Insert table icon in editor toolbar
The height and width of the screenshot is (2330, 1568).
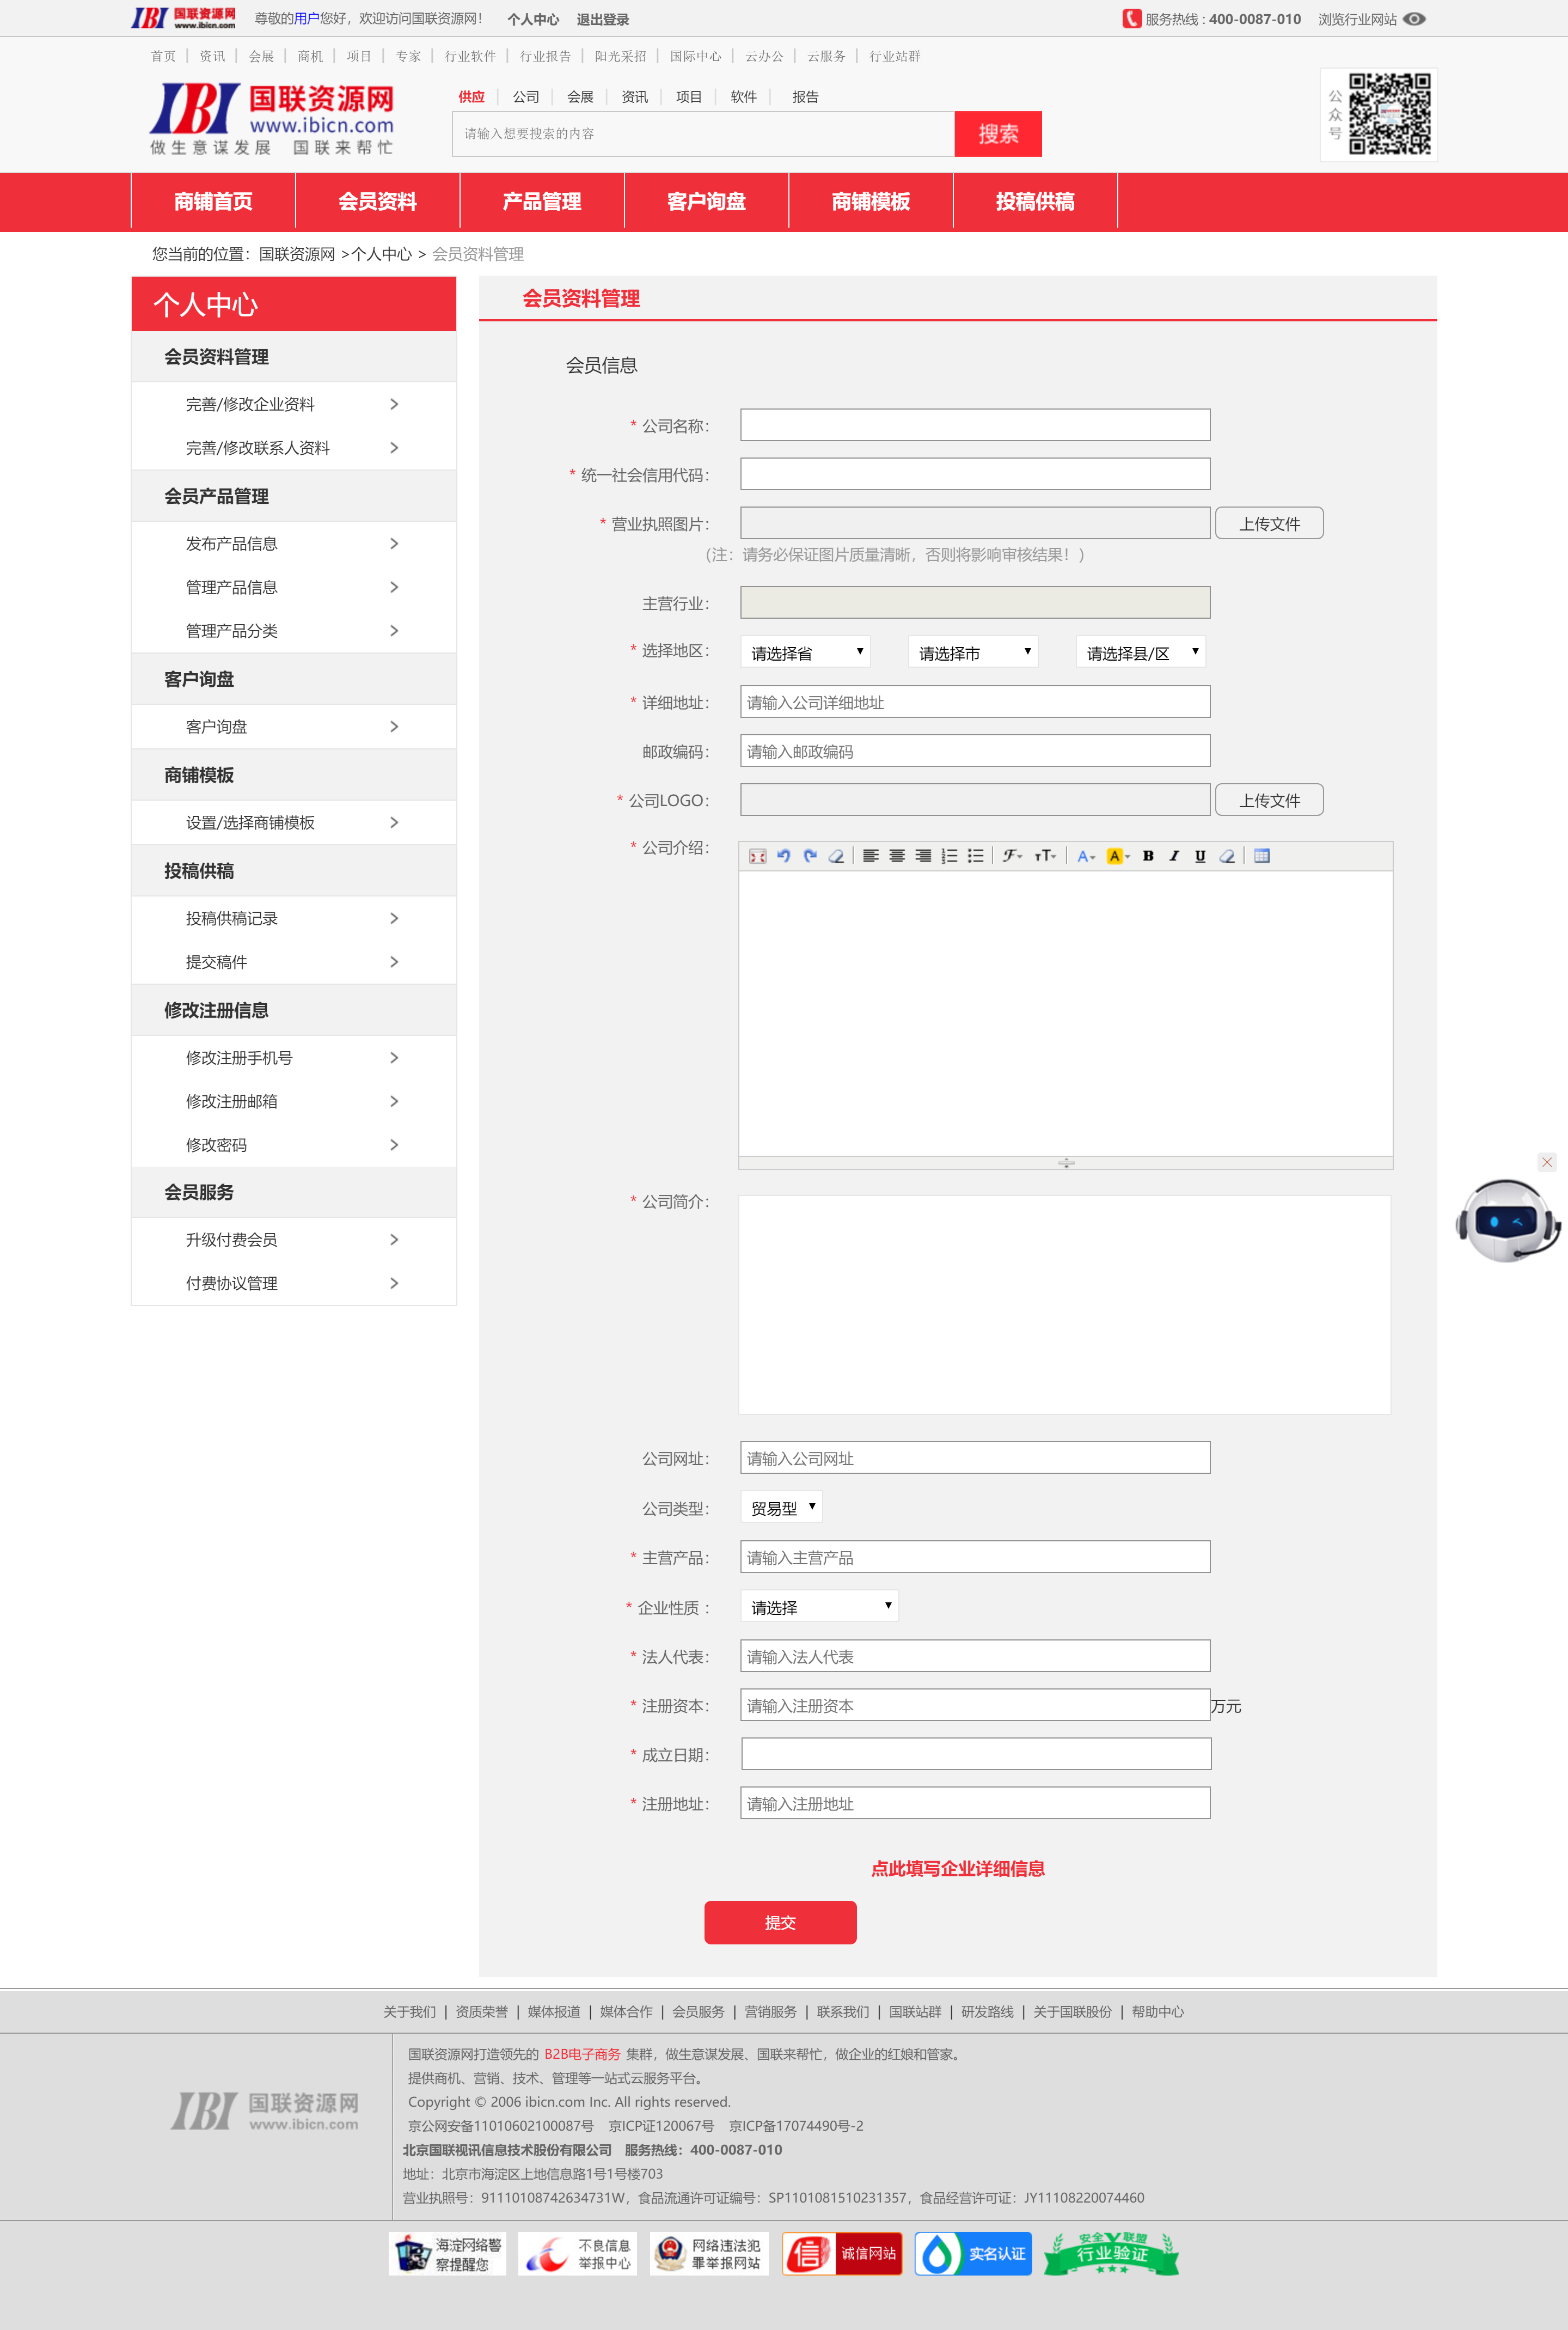[x=1262, y=855]
